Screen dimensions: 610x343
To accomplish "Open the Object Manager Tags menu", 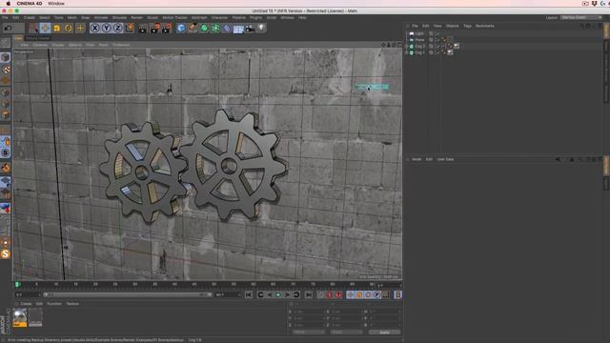I will (x=467, y=26).
